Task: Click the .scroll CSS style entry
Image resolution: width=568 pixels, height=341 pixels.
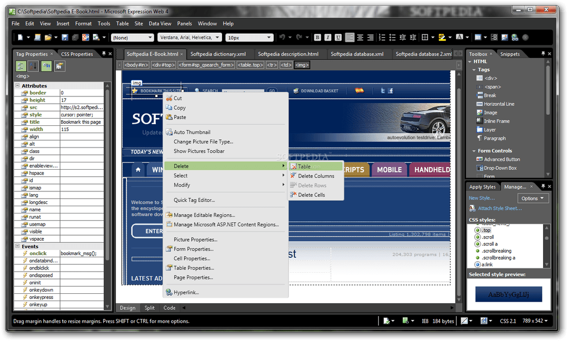Action: (x=488, y=237)
